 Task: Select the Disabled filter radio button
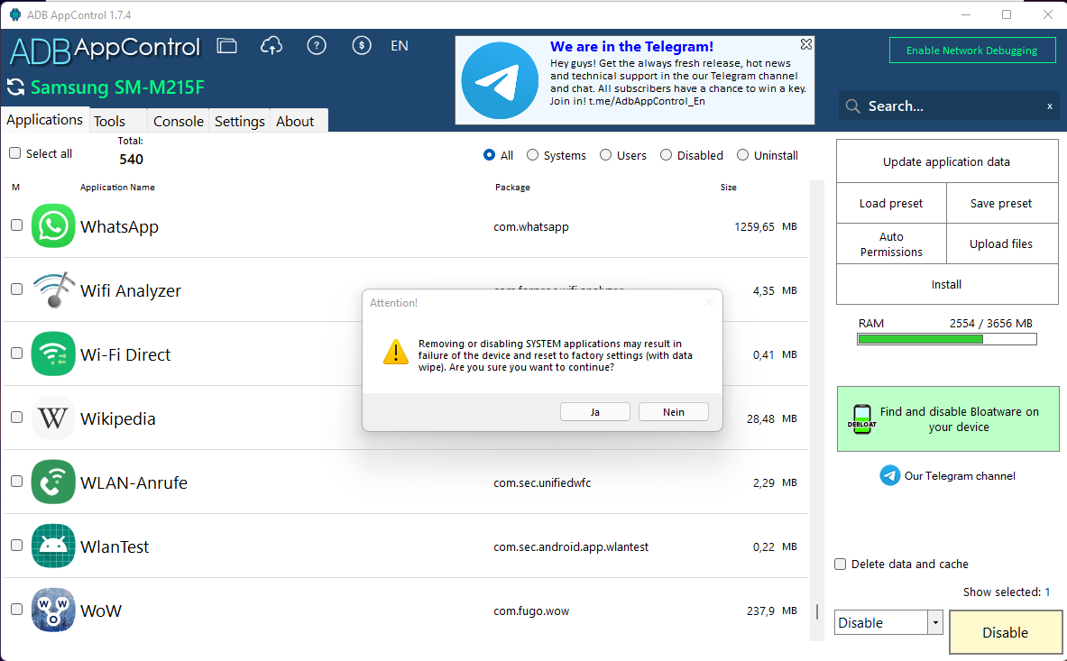666,155
